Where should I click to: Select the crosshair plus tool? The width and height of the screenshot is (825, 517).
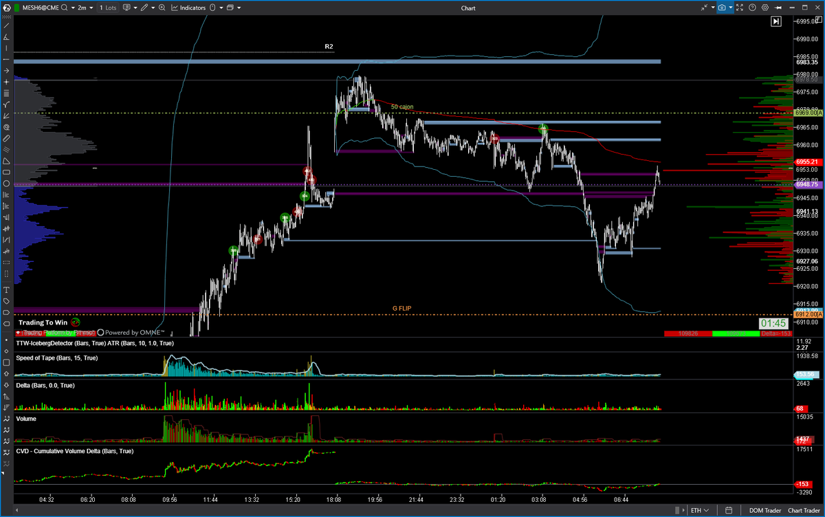pos(6,82)
